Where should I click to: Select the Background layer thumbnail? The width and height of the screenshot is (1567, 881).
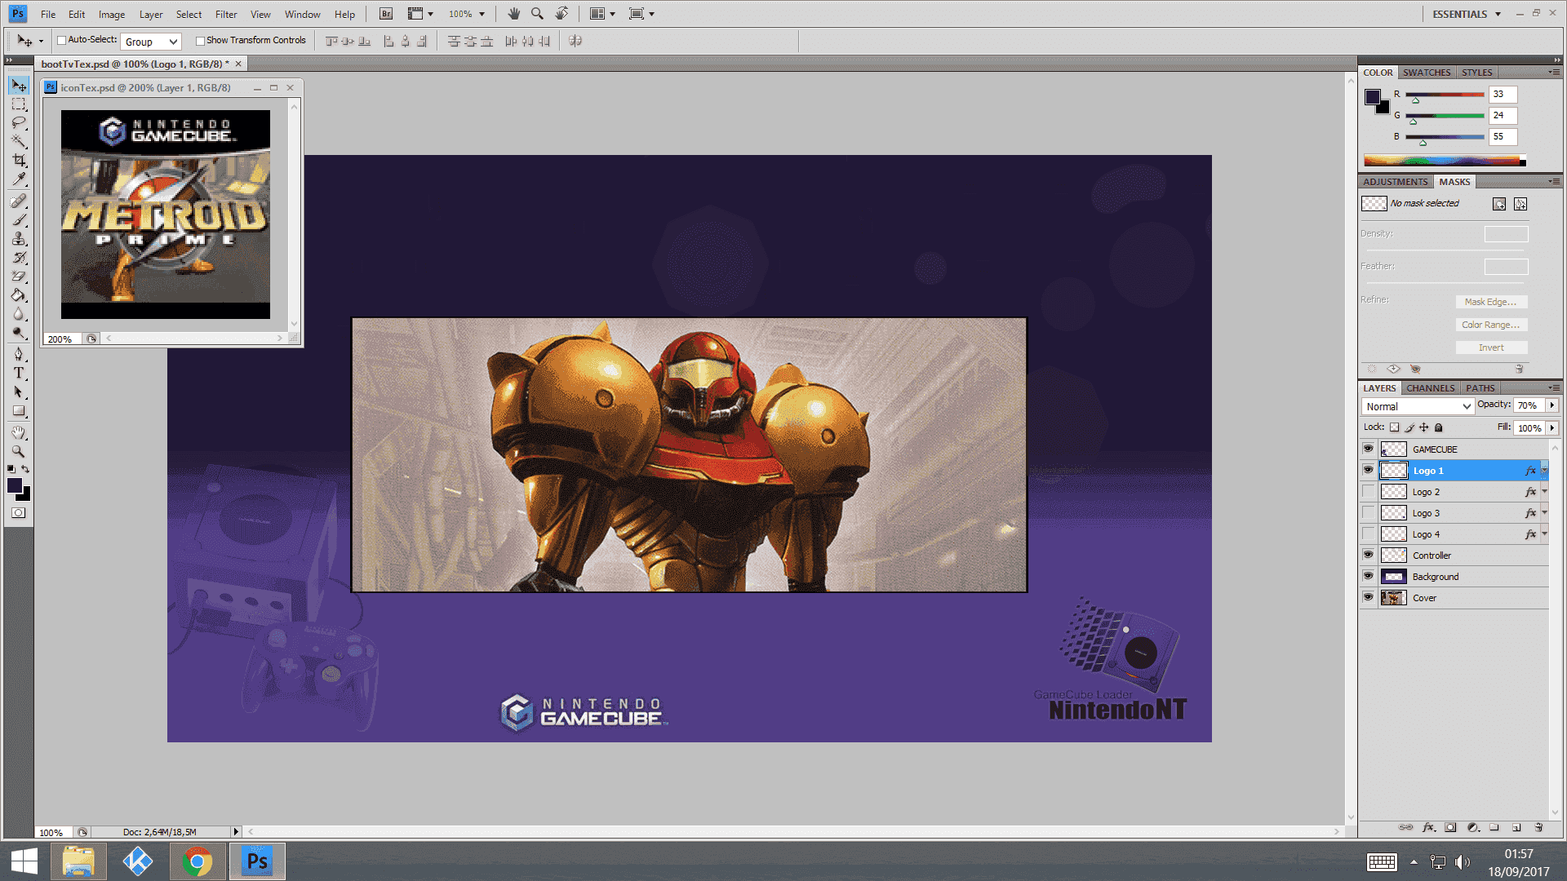[x=1393, y=577]
